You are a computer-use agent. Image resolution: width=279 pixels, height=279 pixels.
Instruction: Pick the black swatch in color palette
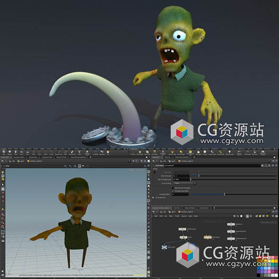coord(259,275)
